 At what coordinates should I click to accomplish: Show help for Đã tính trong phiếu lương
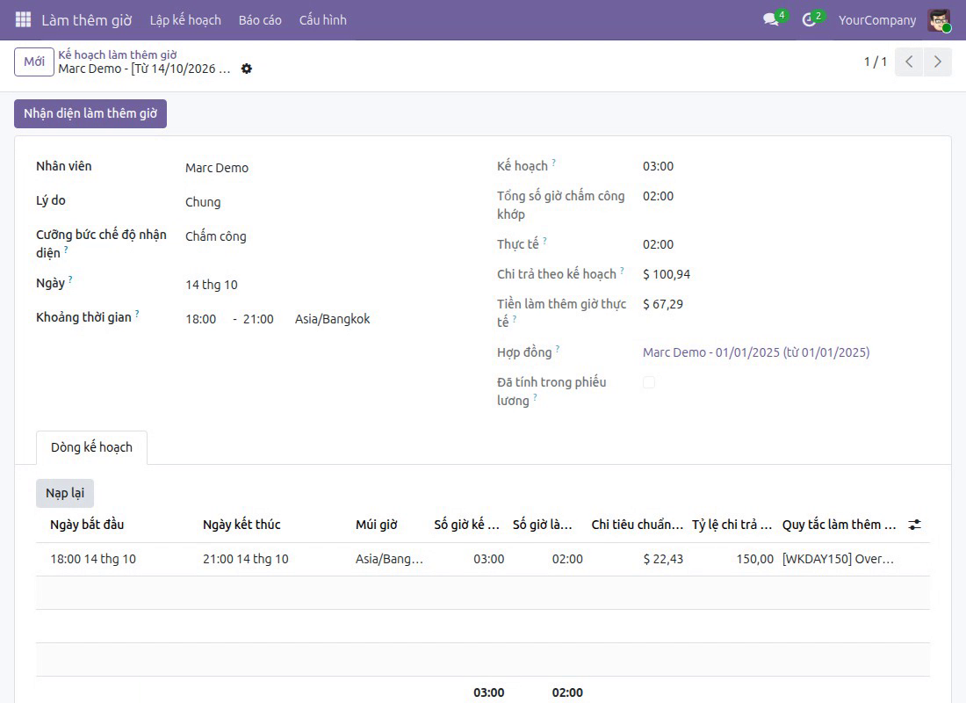pos(535,398)
